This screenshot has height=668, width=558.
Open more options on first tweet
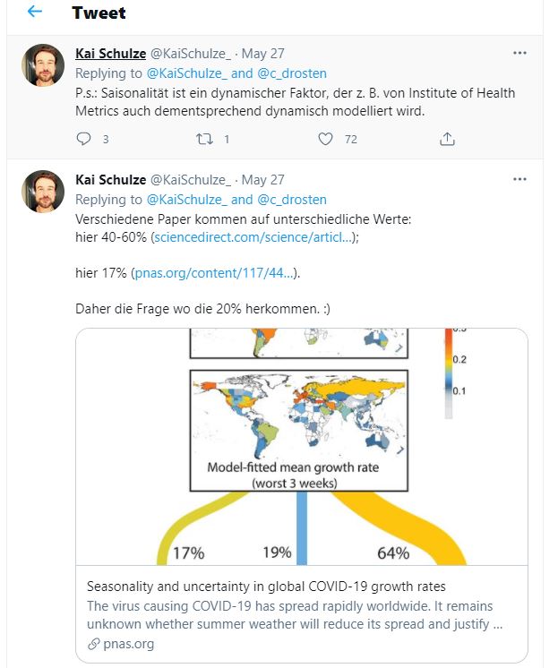click(x=519, y=53)
